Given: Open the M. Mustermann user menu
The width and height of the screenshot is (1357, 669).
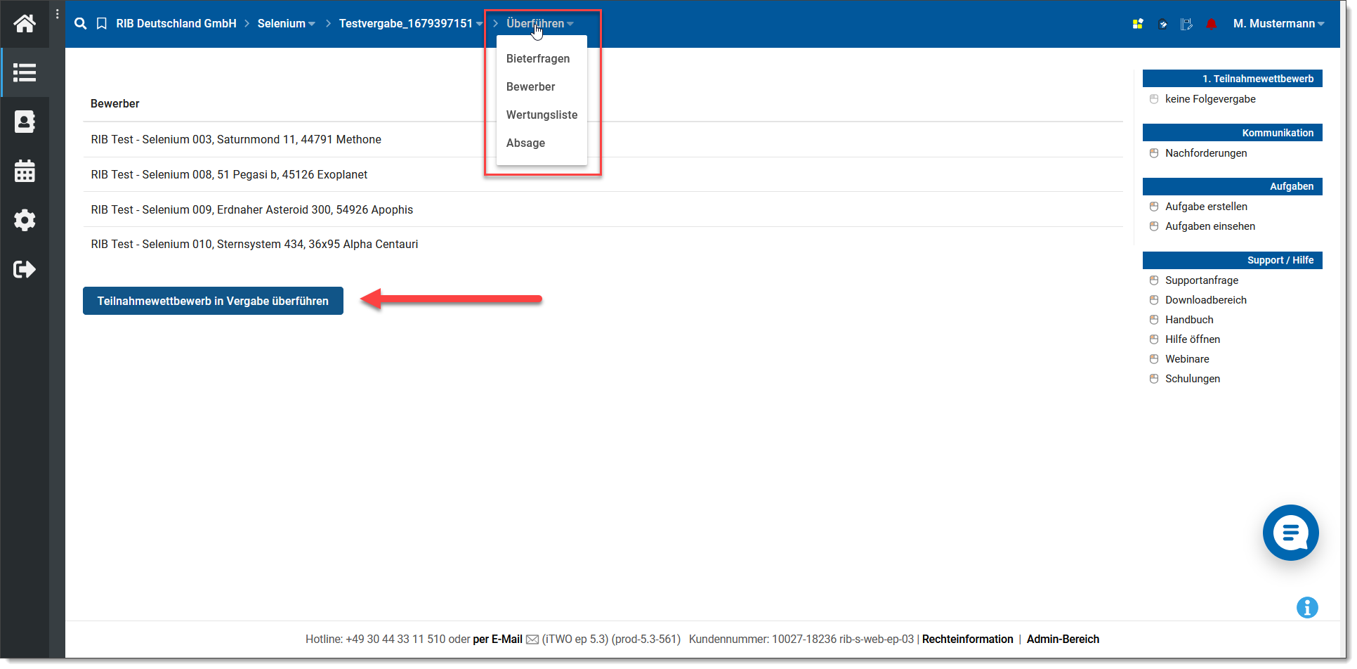Looking at the screenshot, I should [1278, 24].
